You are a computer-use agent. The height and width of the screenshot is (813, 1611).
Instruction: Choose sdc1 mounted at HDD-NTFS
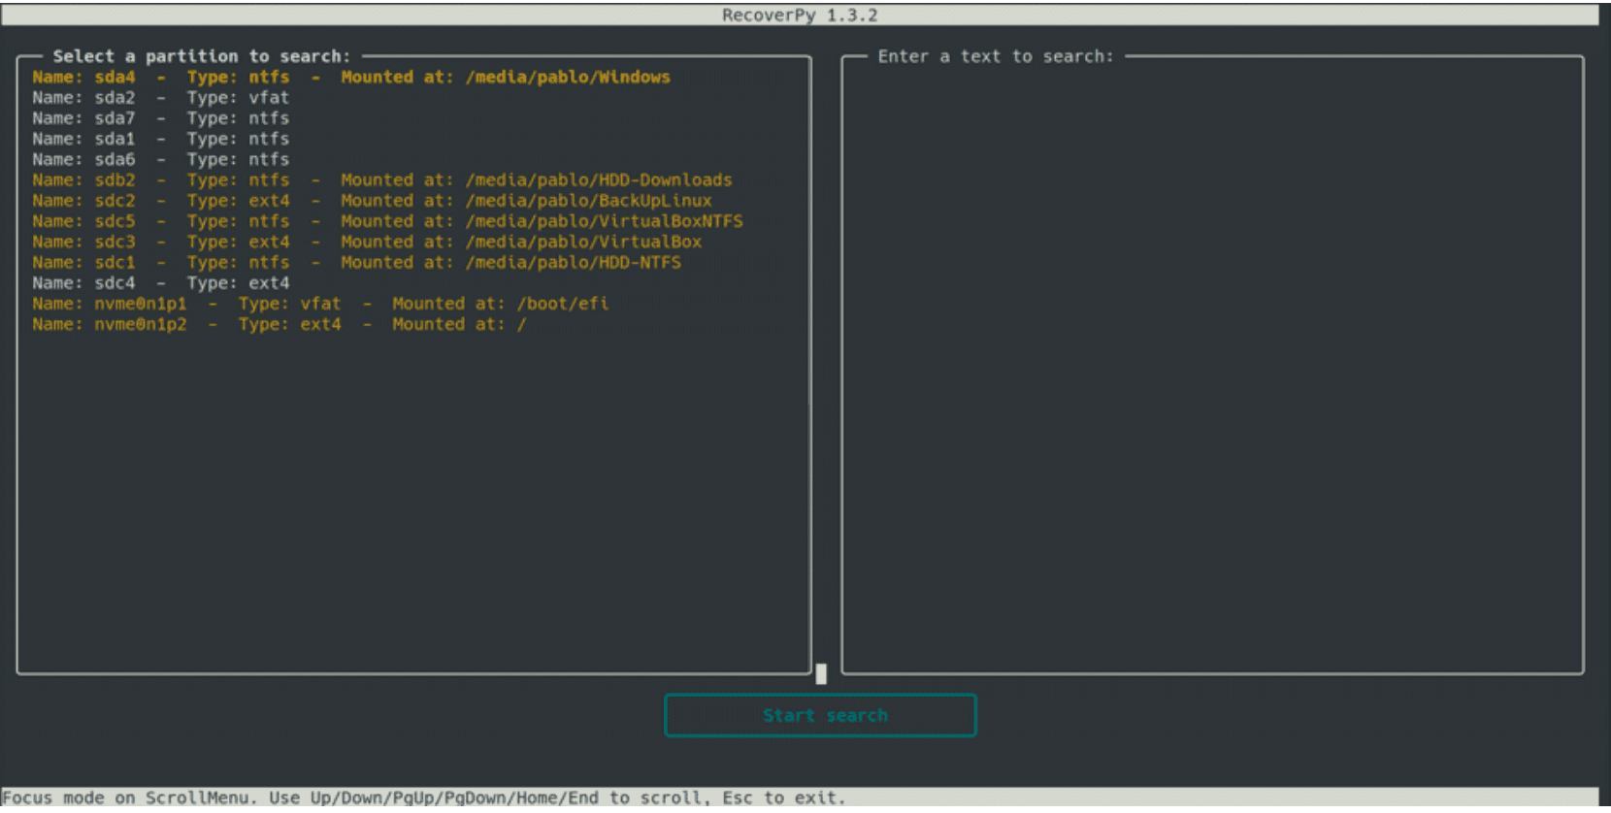tap(356, 262)
